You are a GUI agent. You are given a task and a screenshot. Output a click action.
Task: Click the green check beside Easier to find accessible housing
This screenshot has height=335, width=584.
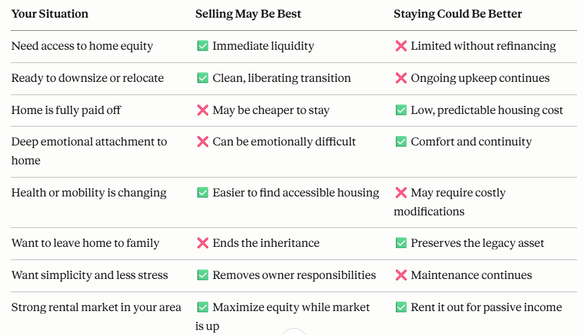(203, 193)
